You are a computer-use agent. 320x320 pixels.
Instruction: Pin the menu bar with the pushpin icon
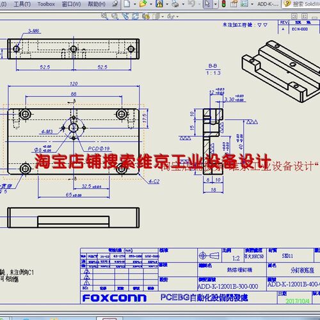(x=115, y=4)
